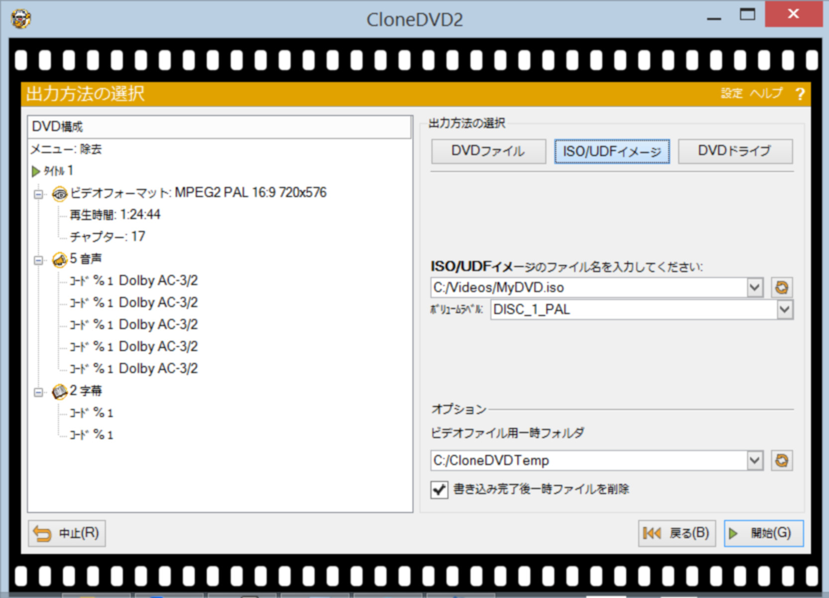Click the subtitle icon next to 2字幕

tap(60, 391)
